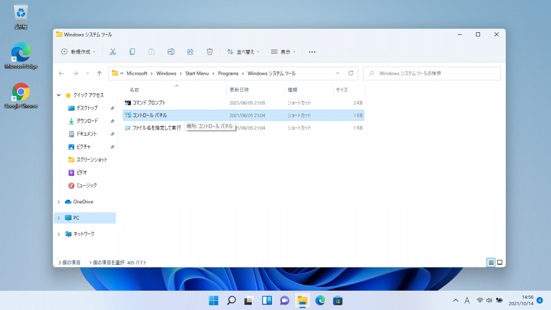The image size is (551, 310).
Task: Switch to large icons view layout
Action: (500, 263)
